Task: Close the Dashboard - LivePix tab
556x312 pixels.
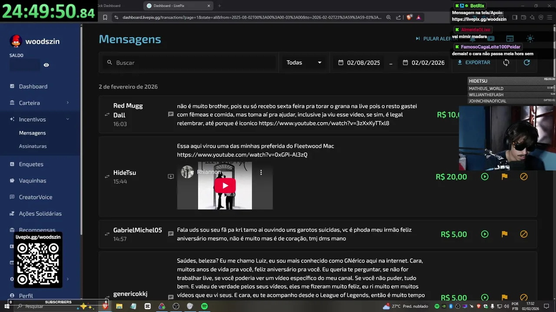Action: pyautogui.click(x=208, y=6)
